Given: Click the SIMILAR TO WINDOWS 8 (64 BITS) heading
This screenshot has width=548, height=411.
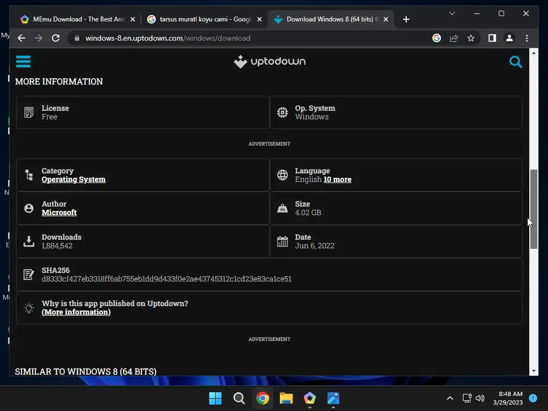Looking at the screenshot, I should click(86, 371).
